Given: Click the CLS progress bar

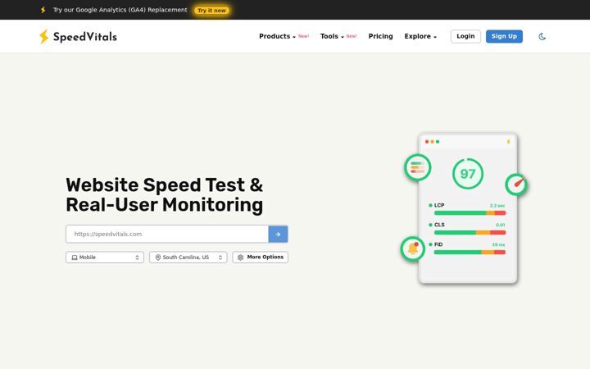Looking at the screenshot, I should pyautogui.click(x=470, y=233).
